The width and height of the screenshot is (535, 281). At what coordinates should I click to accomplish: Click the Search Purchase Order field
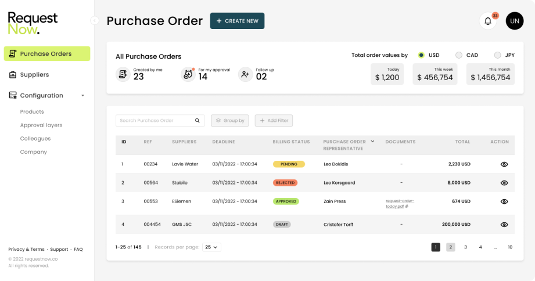(160, 120)
